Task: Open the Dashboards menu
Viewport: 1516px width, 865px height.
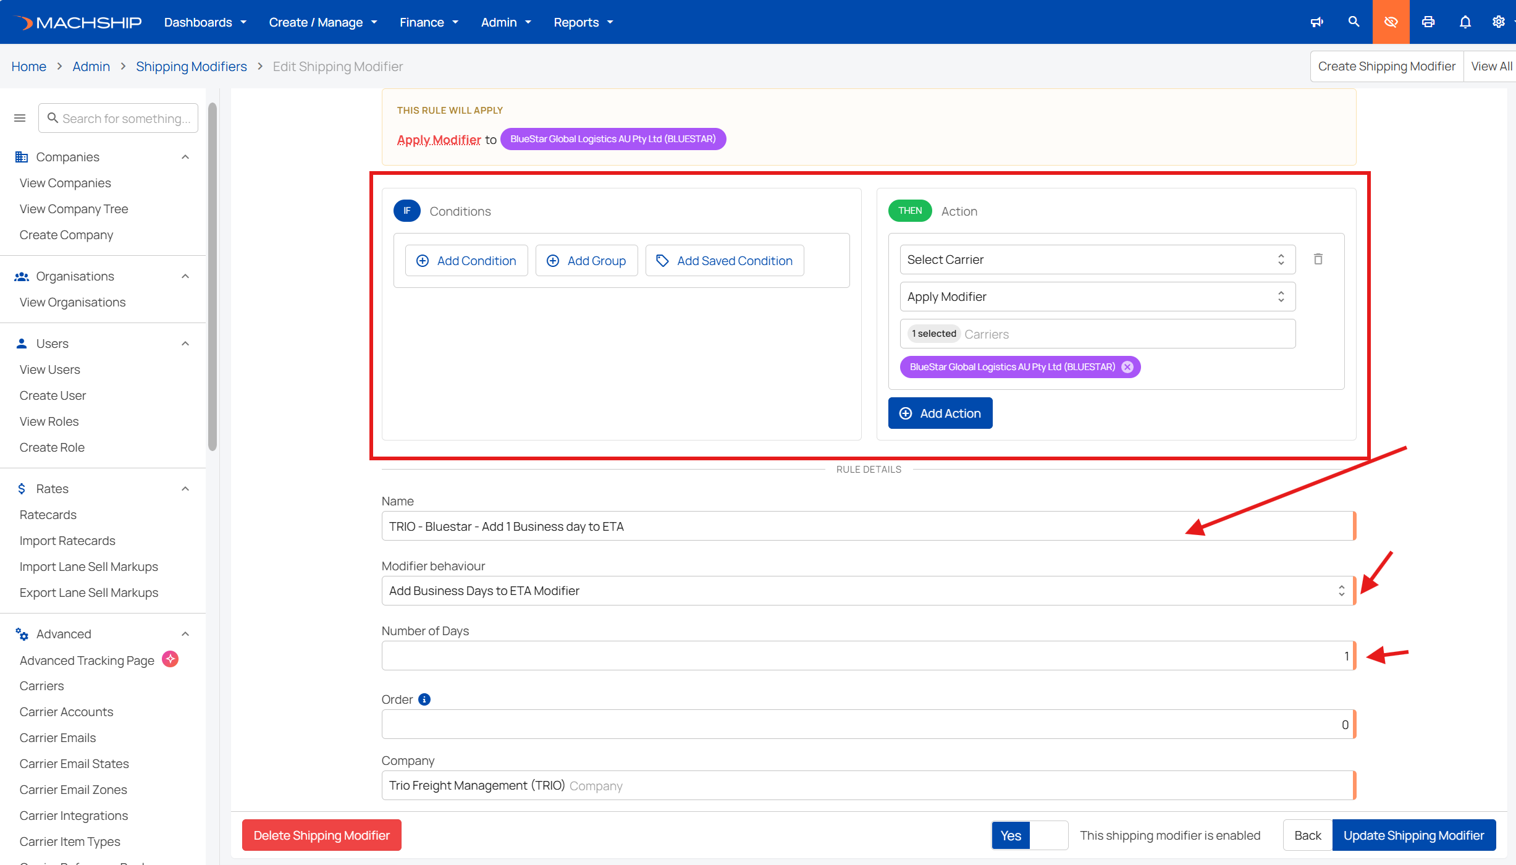Action: (x=205, y=22)
